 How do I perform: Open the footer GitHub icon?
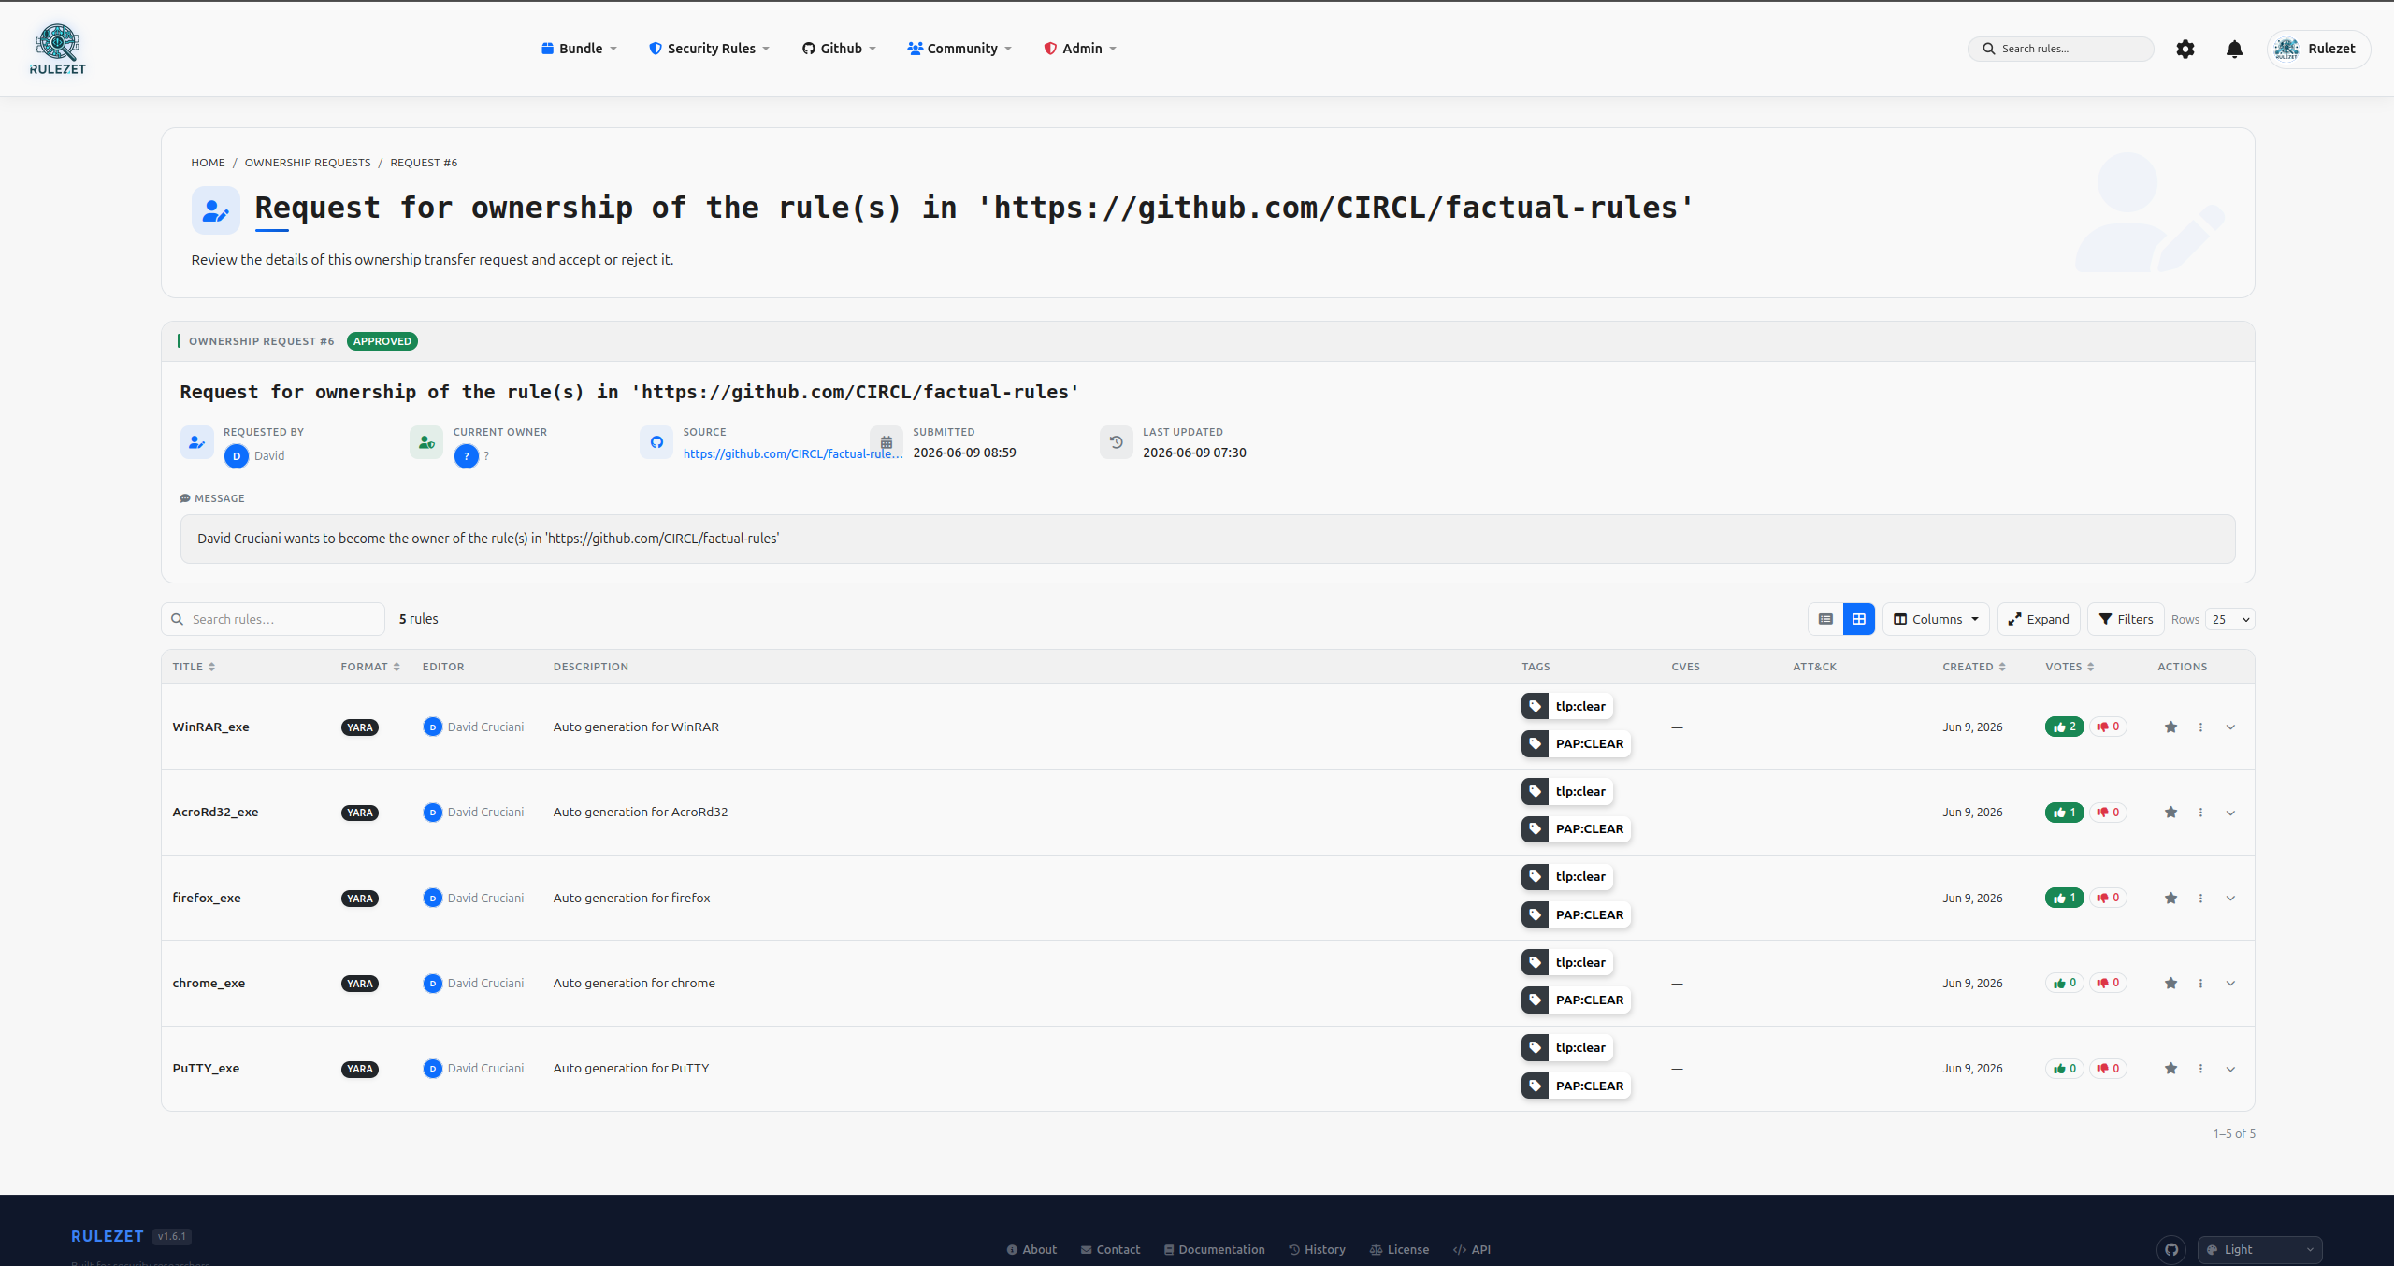2171,1249
